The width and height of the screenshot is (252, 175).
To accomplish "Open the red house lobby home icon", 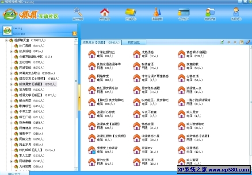I will [104, 12].
